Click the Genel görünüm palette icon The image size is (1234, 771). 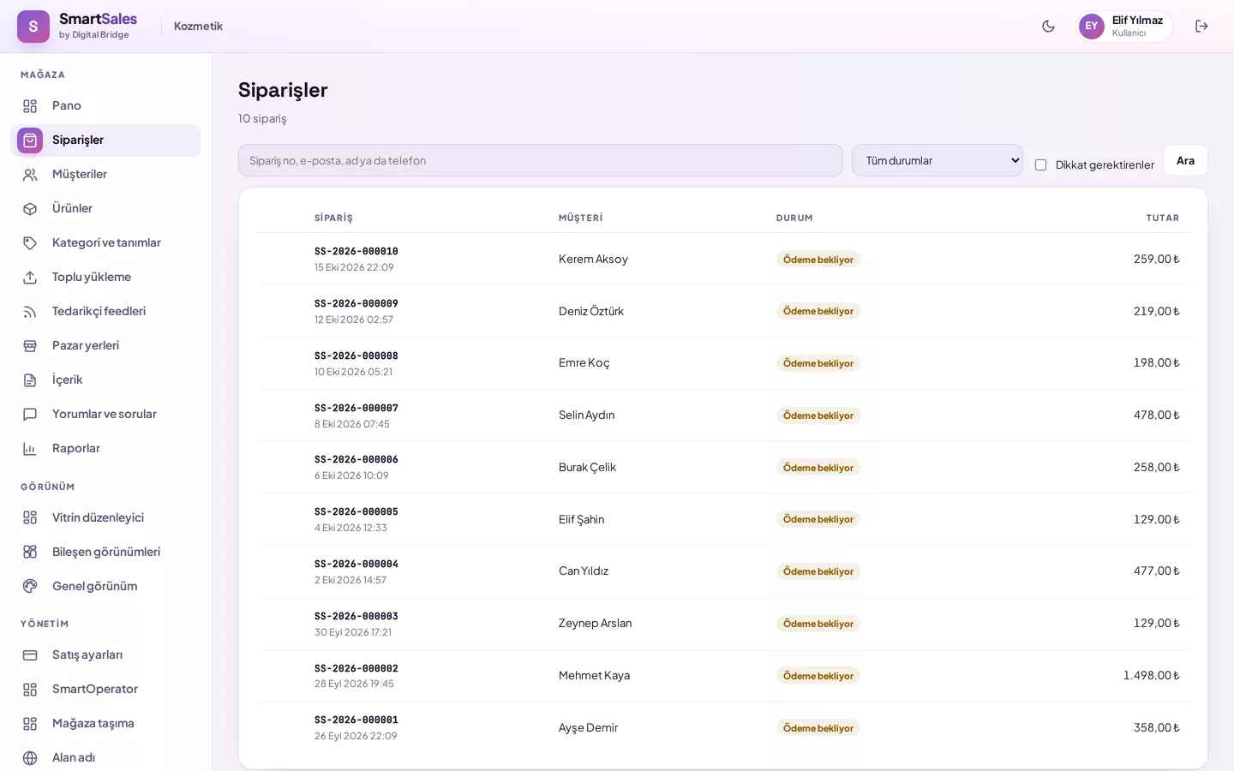click(30, 587)
